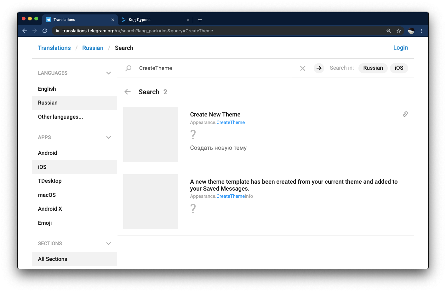Clear the CreateTheme search query

tap(303, 68)
